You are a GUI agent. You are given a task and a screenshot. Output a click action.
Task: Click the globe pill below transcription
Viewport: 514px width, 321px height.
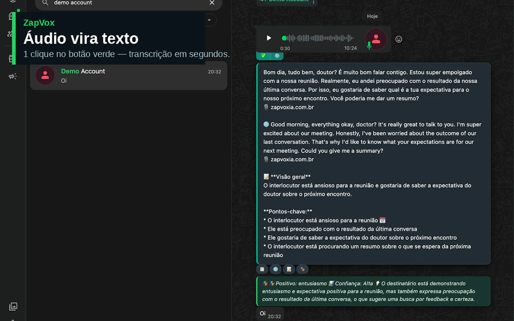(276, 269)
